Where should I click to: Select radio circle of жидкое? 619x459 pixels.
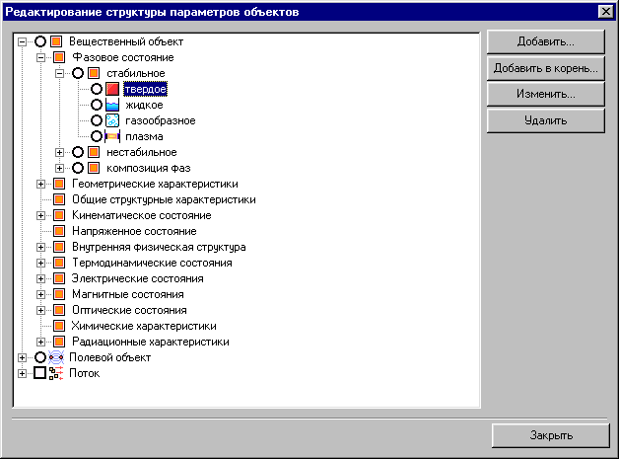click(97, 105)
